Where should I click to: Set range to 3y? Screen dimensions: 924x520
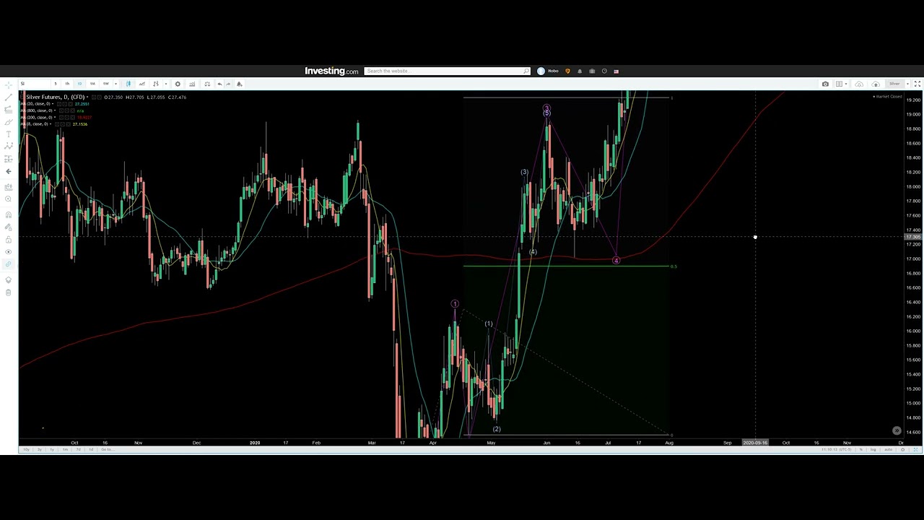click(x=40, y=449)
